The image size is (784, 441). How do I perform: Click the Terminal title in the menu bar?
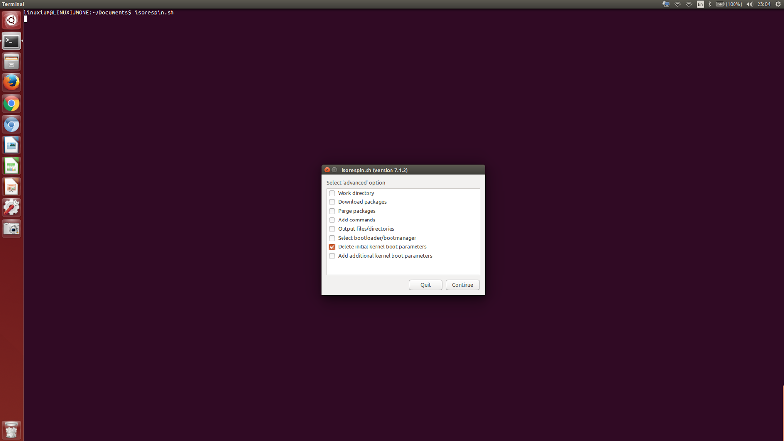[14, 4]
